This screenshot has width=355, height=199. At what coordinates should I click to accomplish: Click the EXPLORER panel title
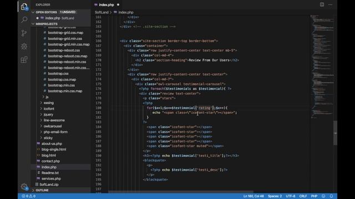pyautogui.click(x=43, y=5)
